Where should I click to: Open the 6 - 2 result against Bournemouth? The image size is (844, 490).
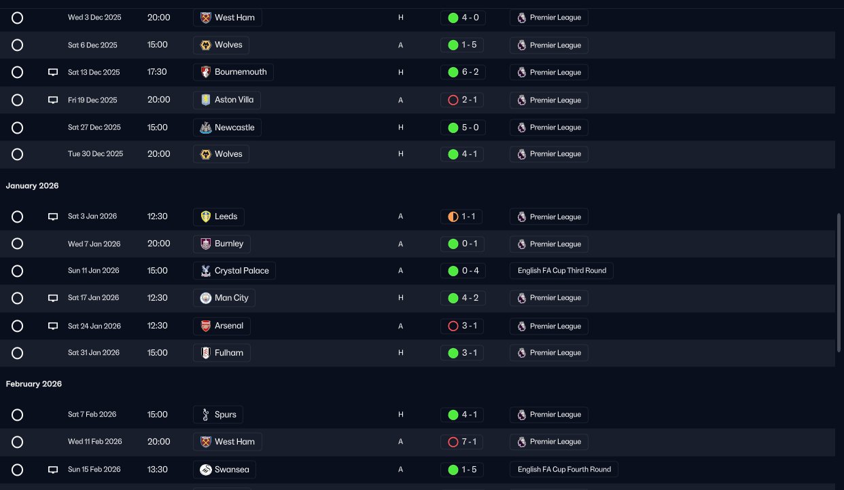point(462,72)
